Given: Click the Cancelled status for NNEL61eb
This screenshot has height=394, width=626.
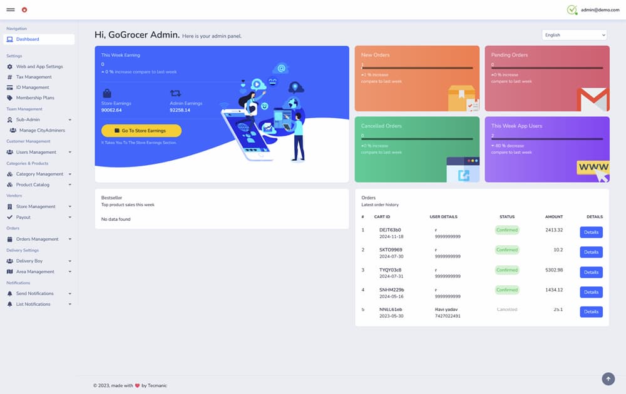Looking at the screenshot, I should (507, 310).
